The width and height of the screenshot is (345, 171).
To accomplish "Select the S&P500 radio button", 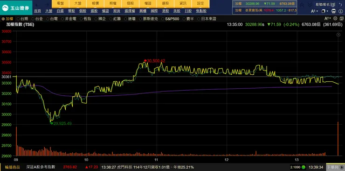I will (x=163, y=19).
